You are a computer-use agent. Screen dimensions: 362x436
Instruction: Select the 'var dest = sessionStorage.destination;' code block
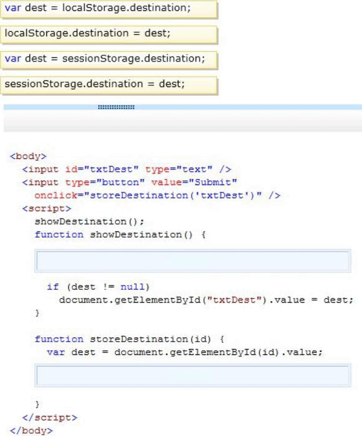click(x=109, y=60)
